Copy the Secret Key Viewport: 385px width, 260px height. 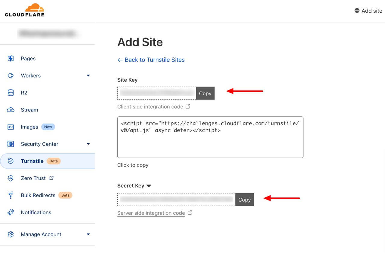click(244, 200)
